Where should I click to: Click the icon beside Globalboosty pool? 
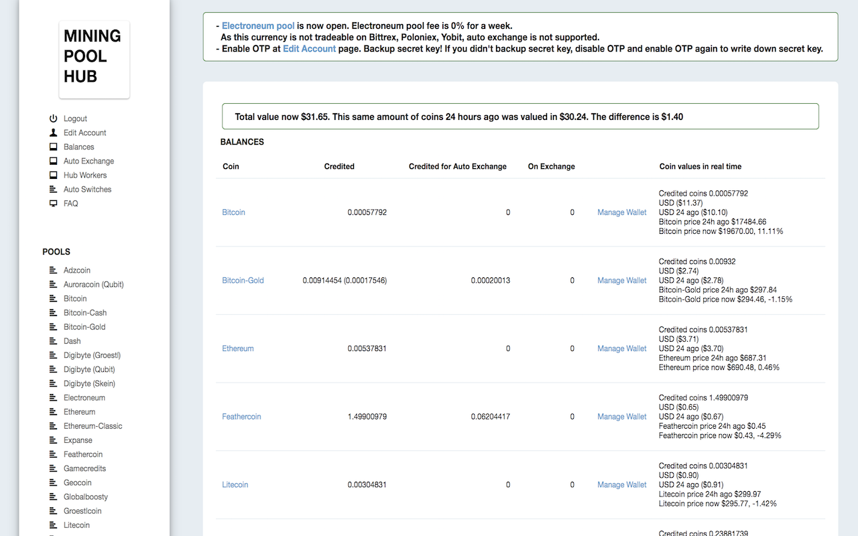(x=54, y=497)
